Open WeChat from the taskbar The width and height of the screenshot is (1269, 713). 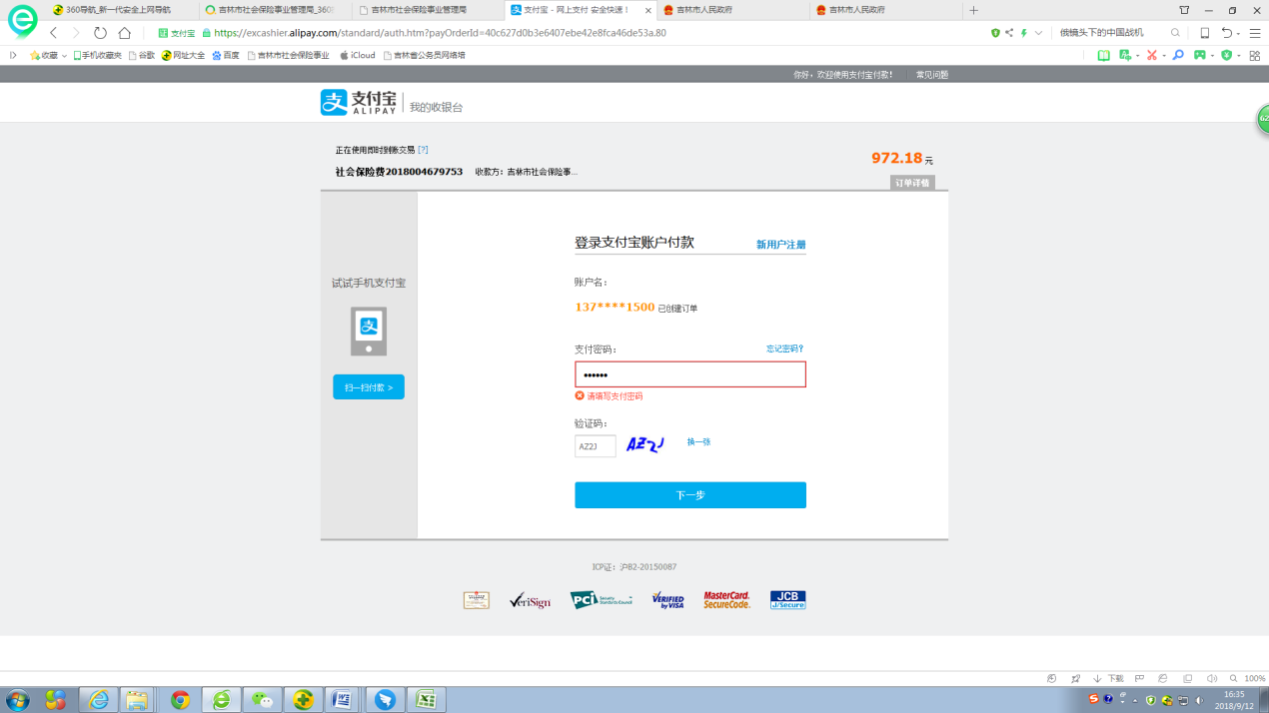tap(262, 699)
